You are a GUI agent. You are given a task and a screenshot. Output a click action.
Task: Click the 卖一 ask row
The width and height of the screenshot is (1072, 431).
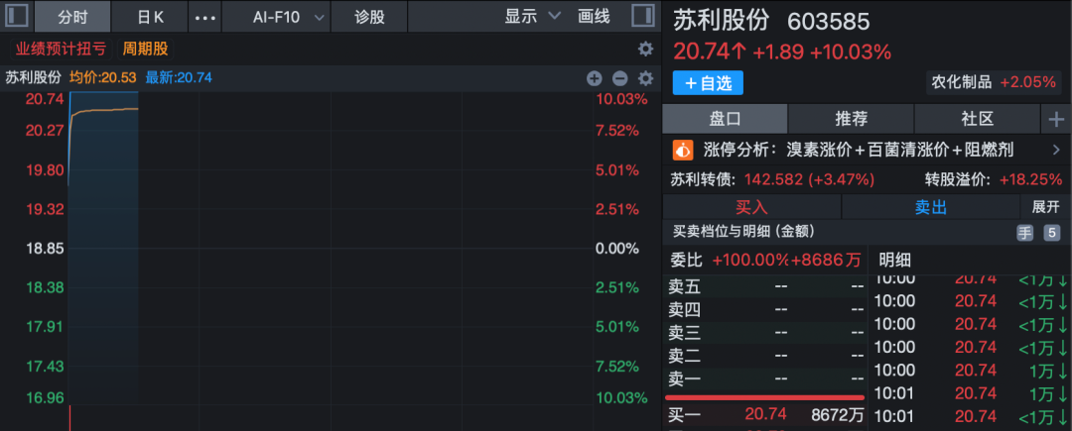pyautogui.click(x=765, y=378)
